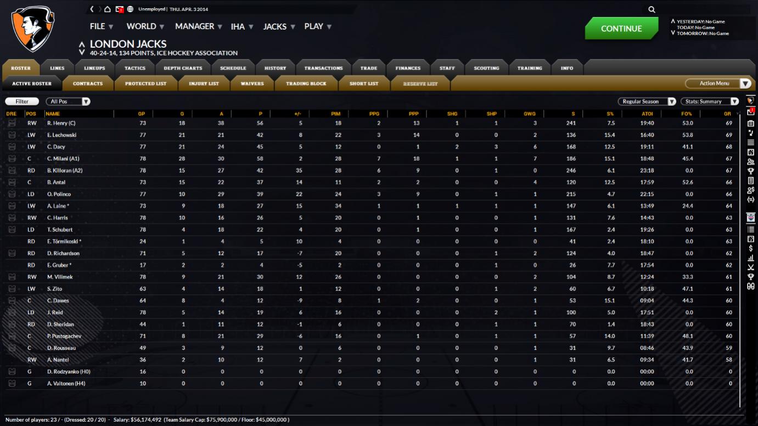Viewport: 758px width, 426px height.
Task: Open the Stats: Summary dropdown
Action: tap(710, 101)
